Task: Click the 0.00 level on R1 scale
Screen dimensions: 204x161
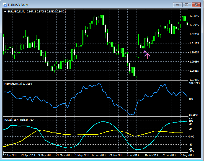Action: point(192,136)
